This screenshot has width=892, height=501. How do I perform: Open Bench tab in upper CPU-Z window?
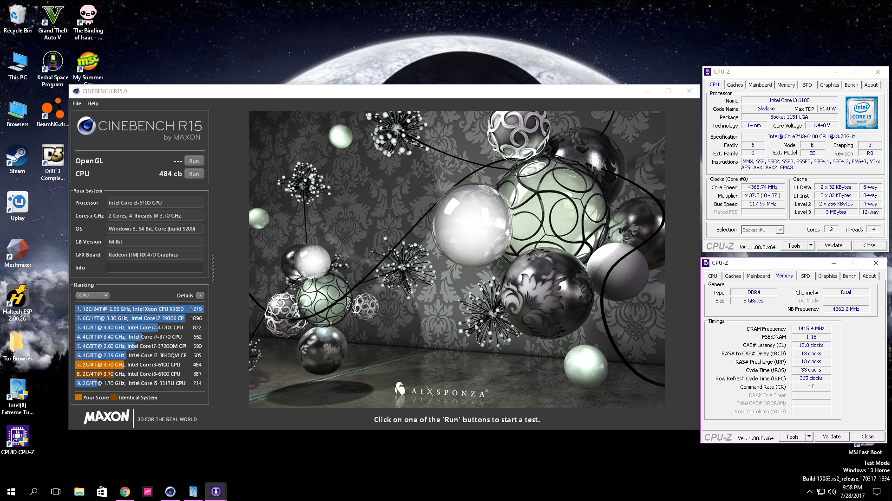coord(851,85)
